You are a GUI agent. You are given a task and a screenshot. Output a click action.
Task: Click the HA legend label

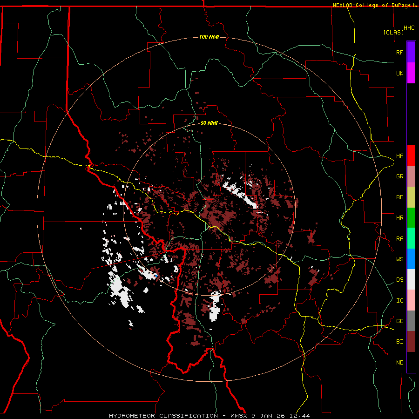(399, 155)
